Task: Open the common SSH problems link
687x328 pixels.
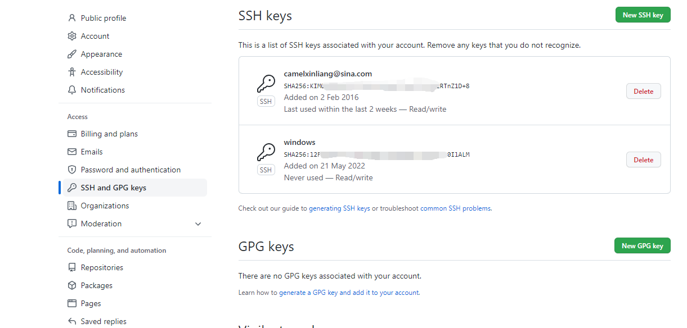Action: [x=456, y=208]
